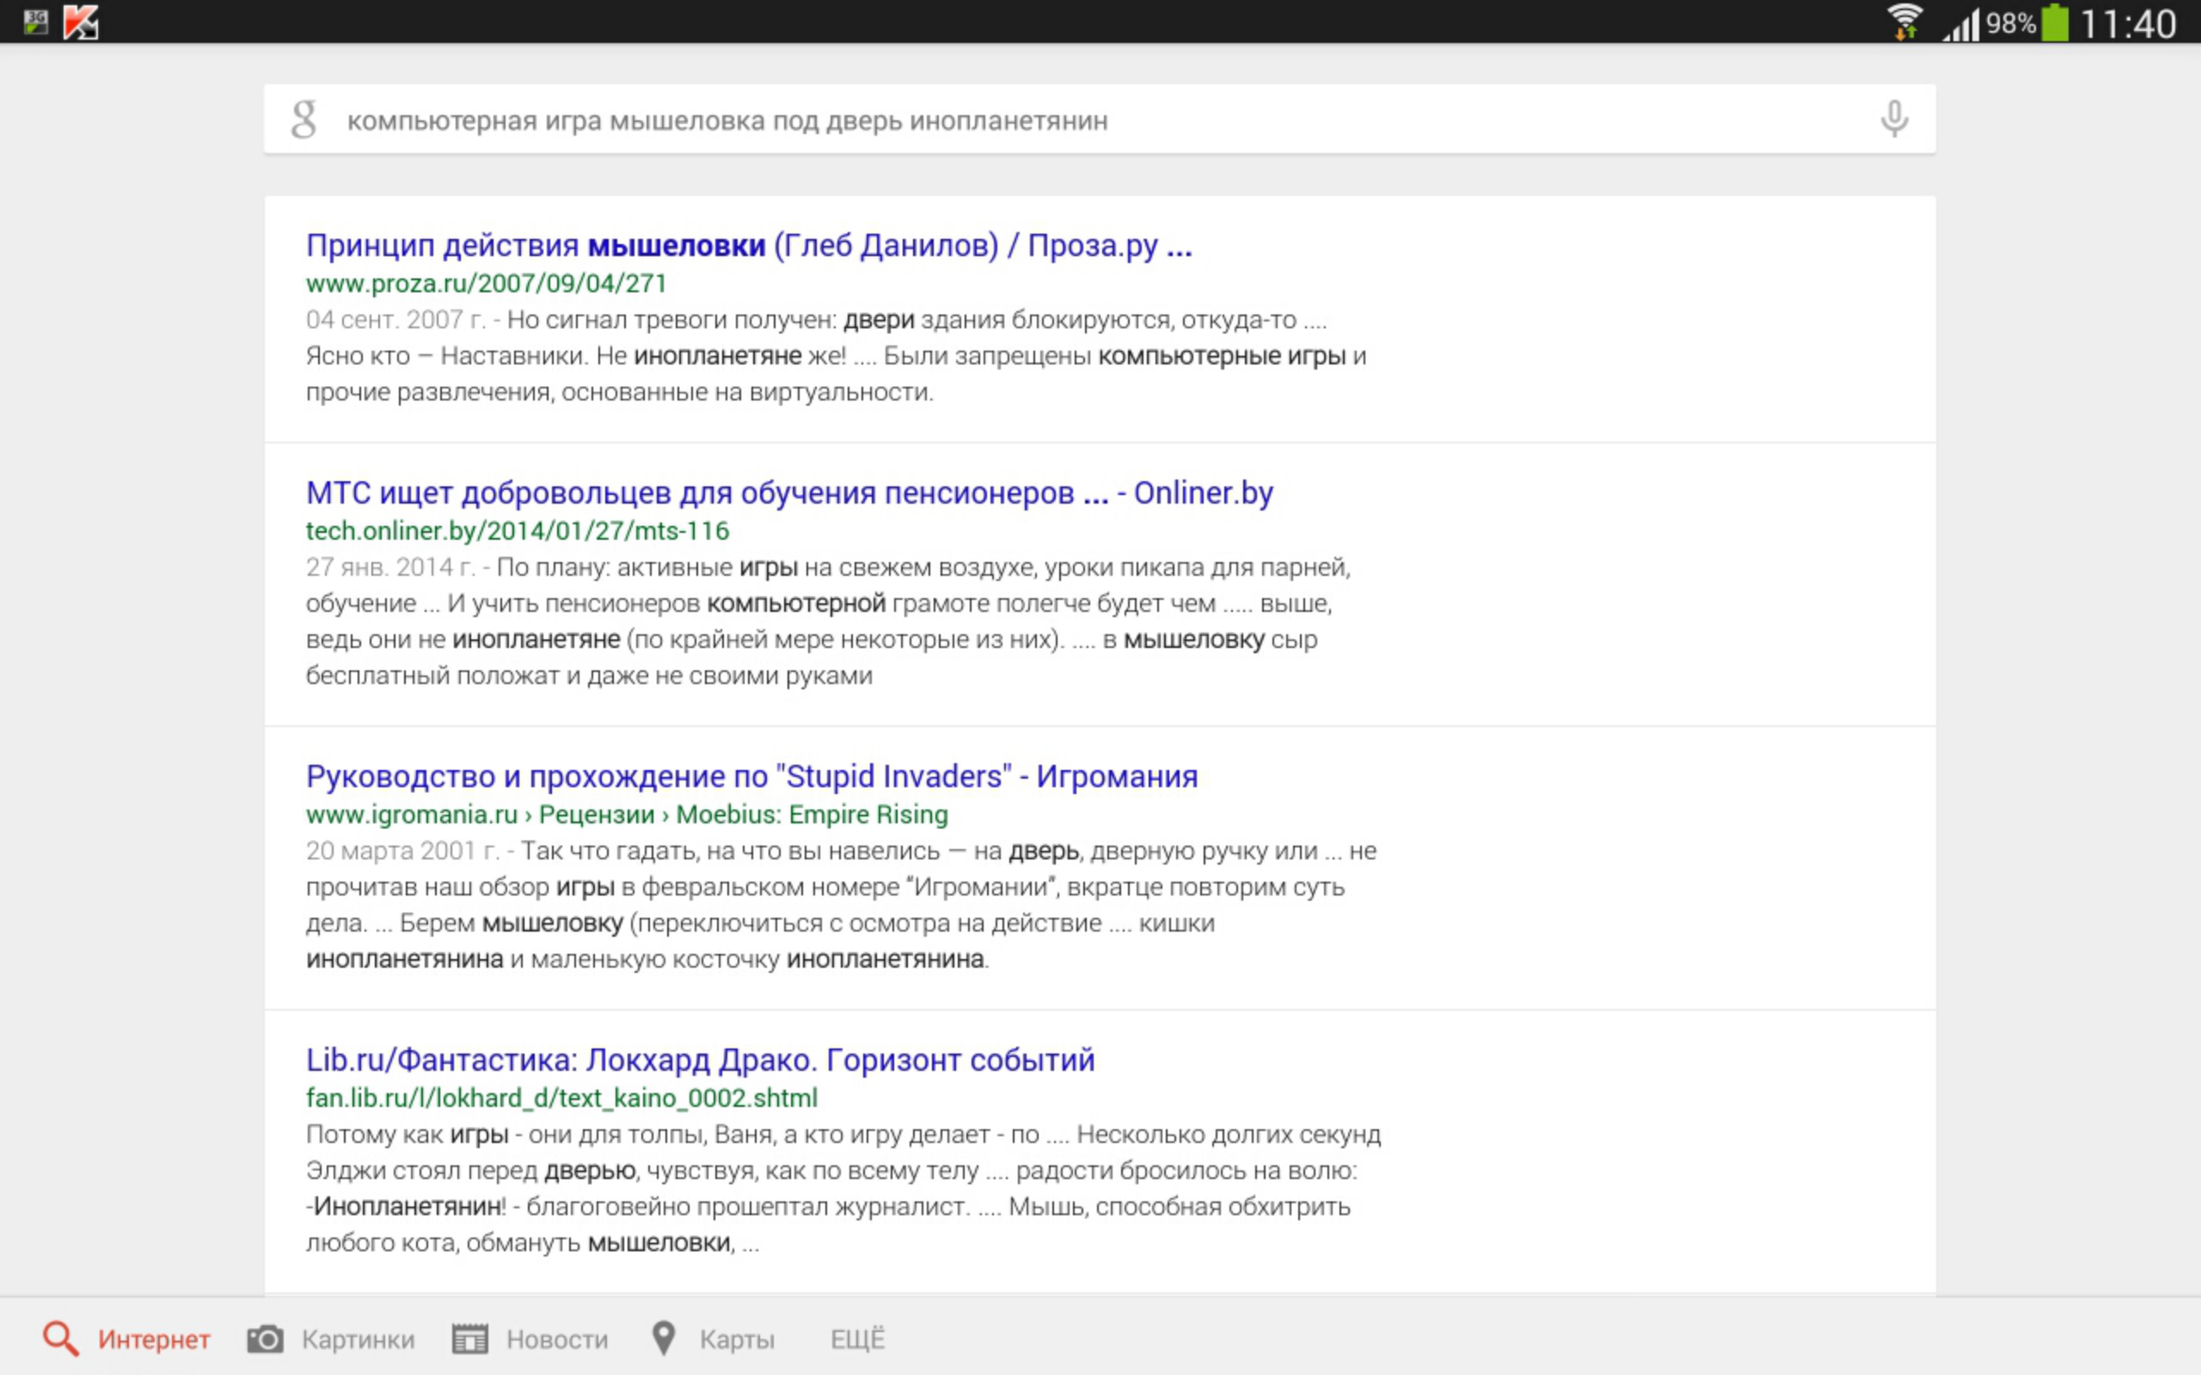
Task: Open the 3G notification icon in status bar
Action: click(35, 21)
